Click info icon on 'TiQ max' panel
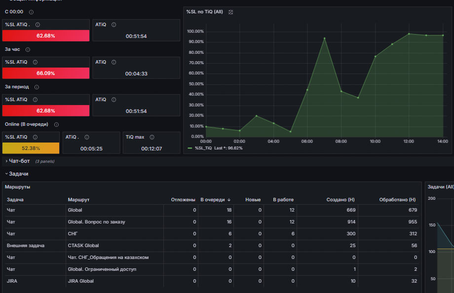 pyautogui.click(x=152, y=137)
